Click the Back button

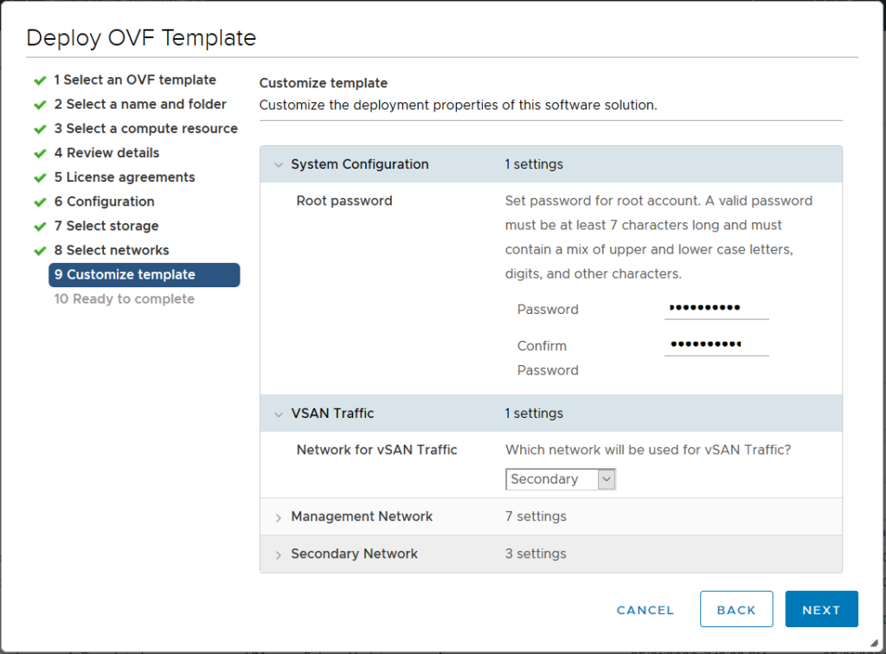736,609
